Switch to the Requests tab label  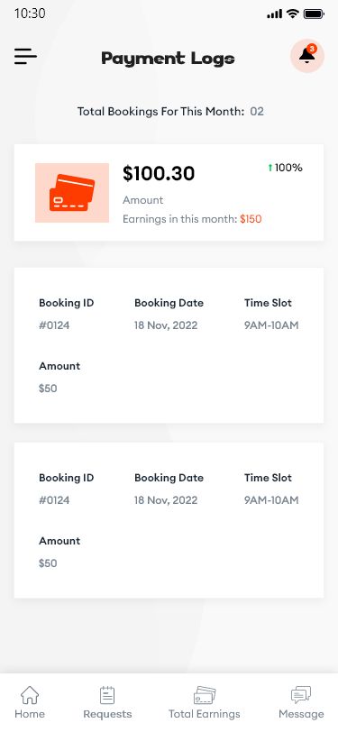click(107, 714)
